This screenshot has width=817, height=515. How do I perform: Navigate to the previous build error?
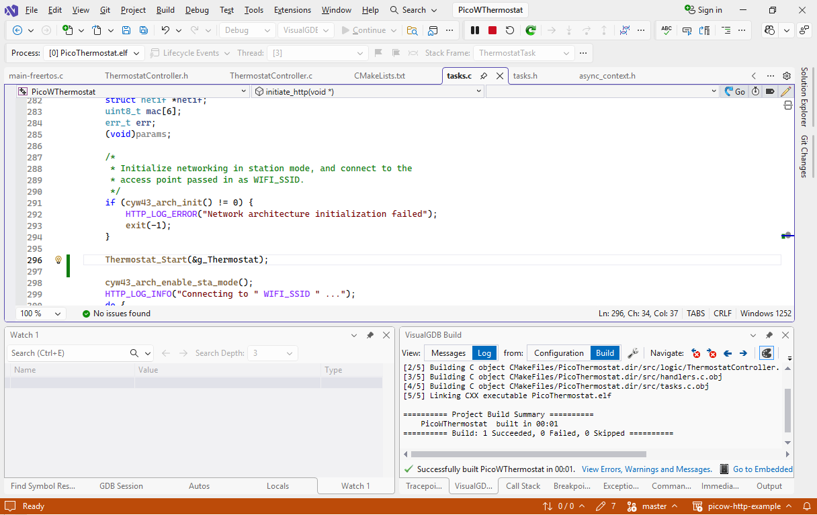696,353
